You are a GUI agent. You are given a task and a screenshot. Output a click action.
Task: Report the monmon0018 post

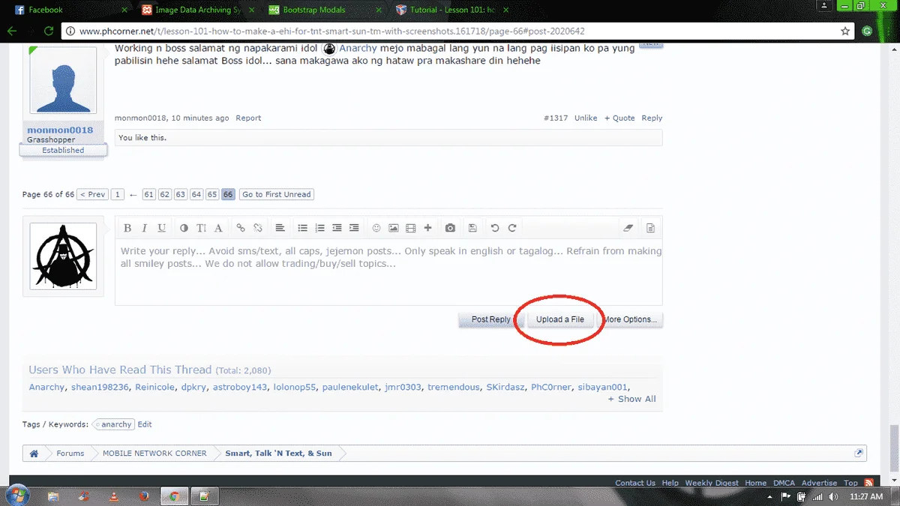(x=248, y=118)
